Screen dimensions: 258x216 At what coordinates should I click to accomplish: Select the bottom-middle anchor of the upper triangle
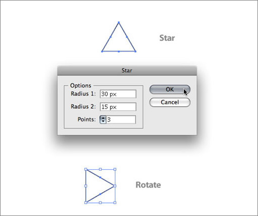coord(119,51)
